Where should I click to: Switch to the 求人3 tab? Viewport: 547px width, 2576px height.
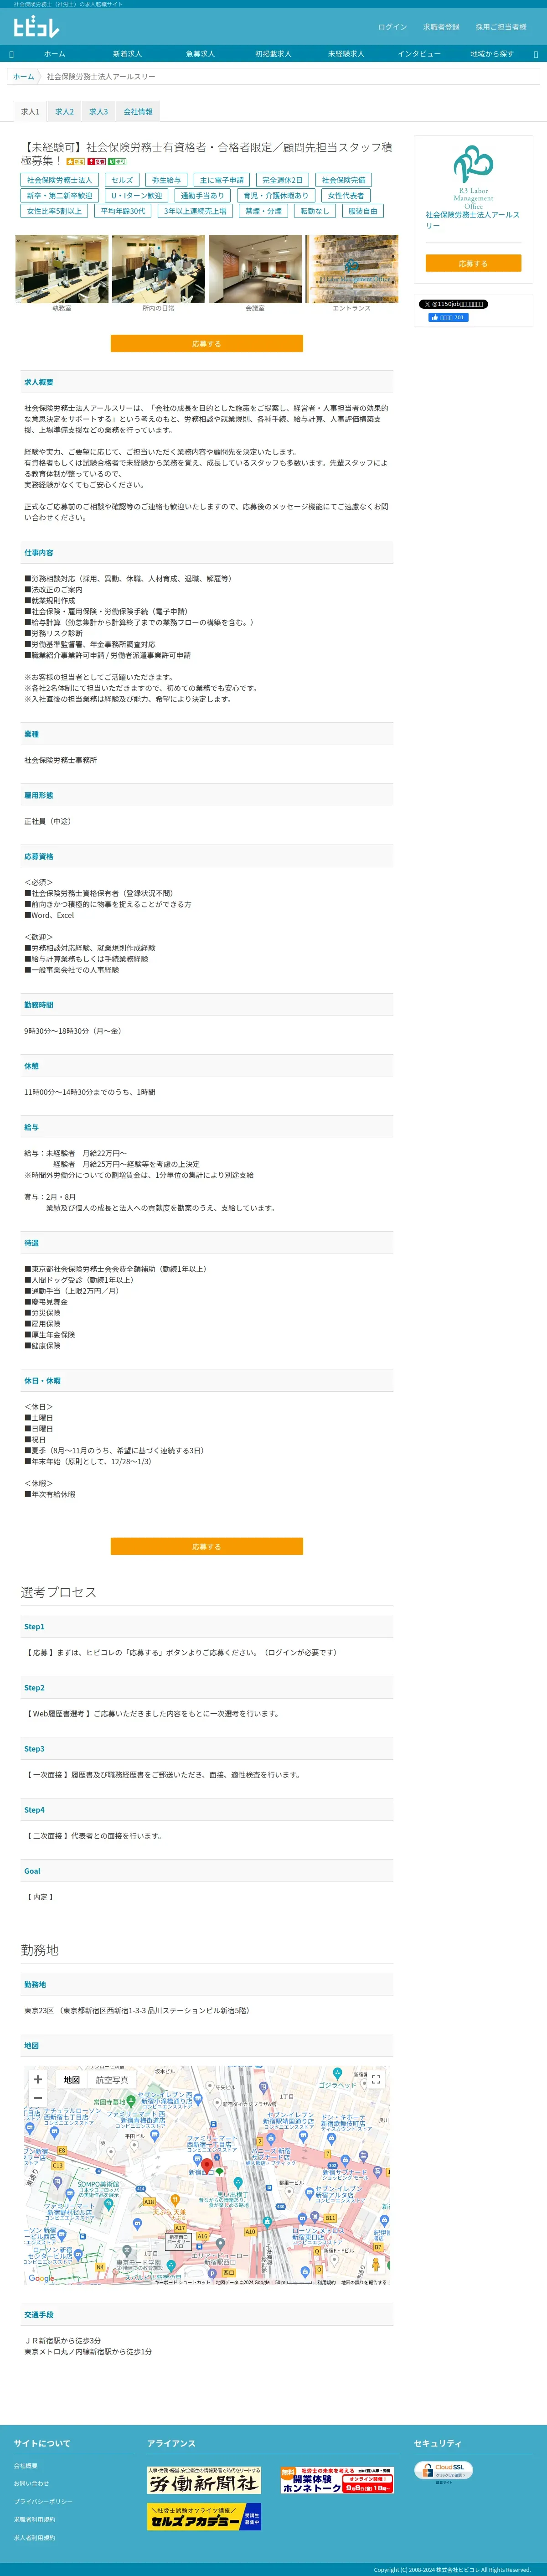coord(98,112)
